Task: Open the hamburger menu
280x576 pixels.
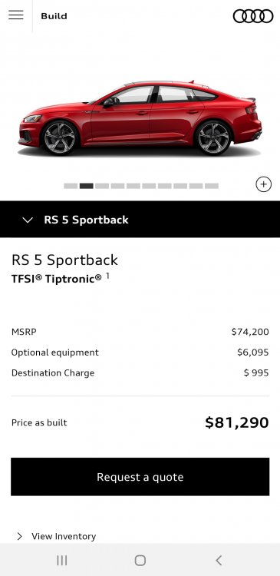Action: tap(16, 15)
